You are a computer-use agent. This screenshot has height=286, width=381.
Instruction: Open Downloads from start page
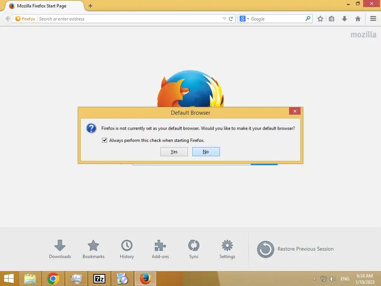point(60,249)
